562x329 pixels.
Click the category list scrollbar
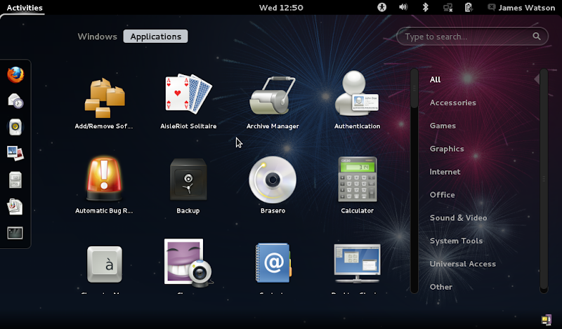point(544,178)
